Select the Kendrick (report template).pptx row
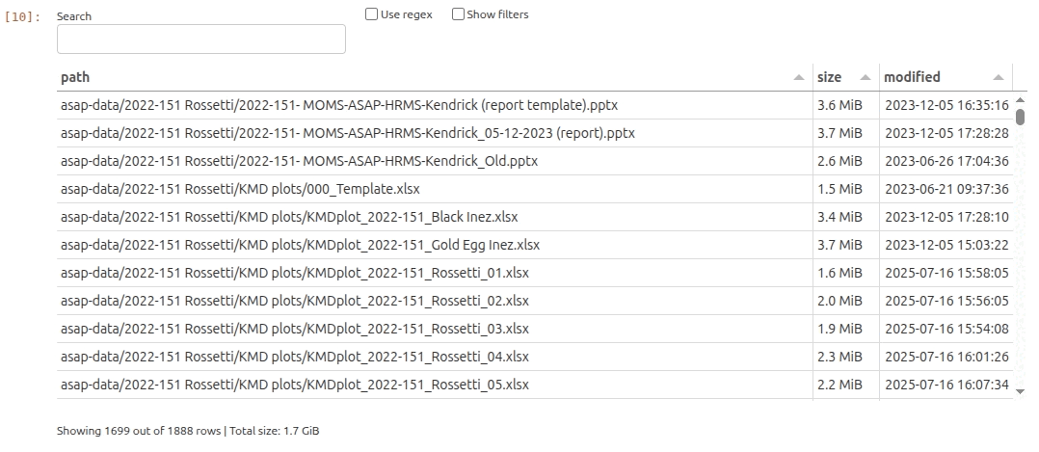This screenshot has width=1039, height=452. (345, 105)
